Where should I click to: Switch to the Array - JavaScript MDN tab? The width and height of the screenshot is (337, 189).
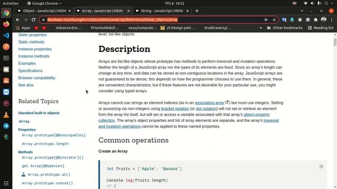pos(103,10)
